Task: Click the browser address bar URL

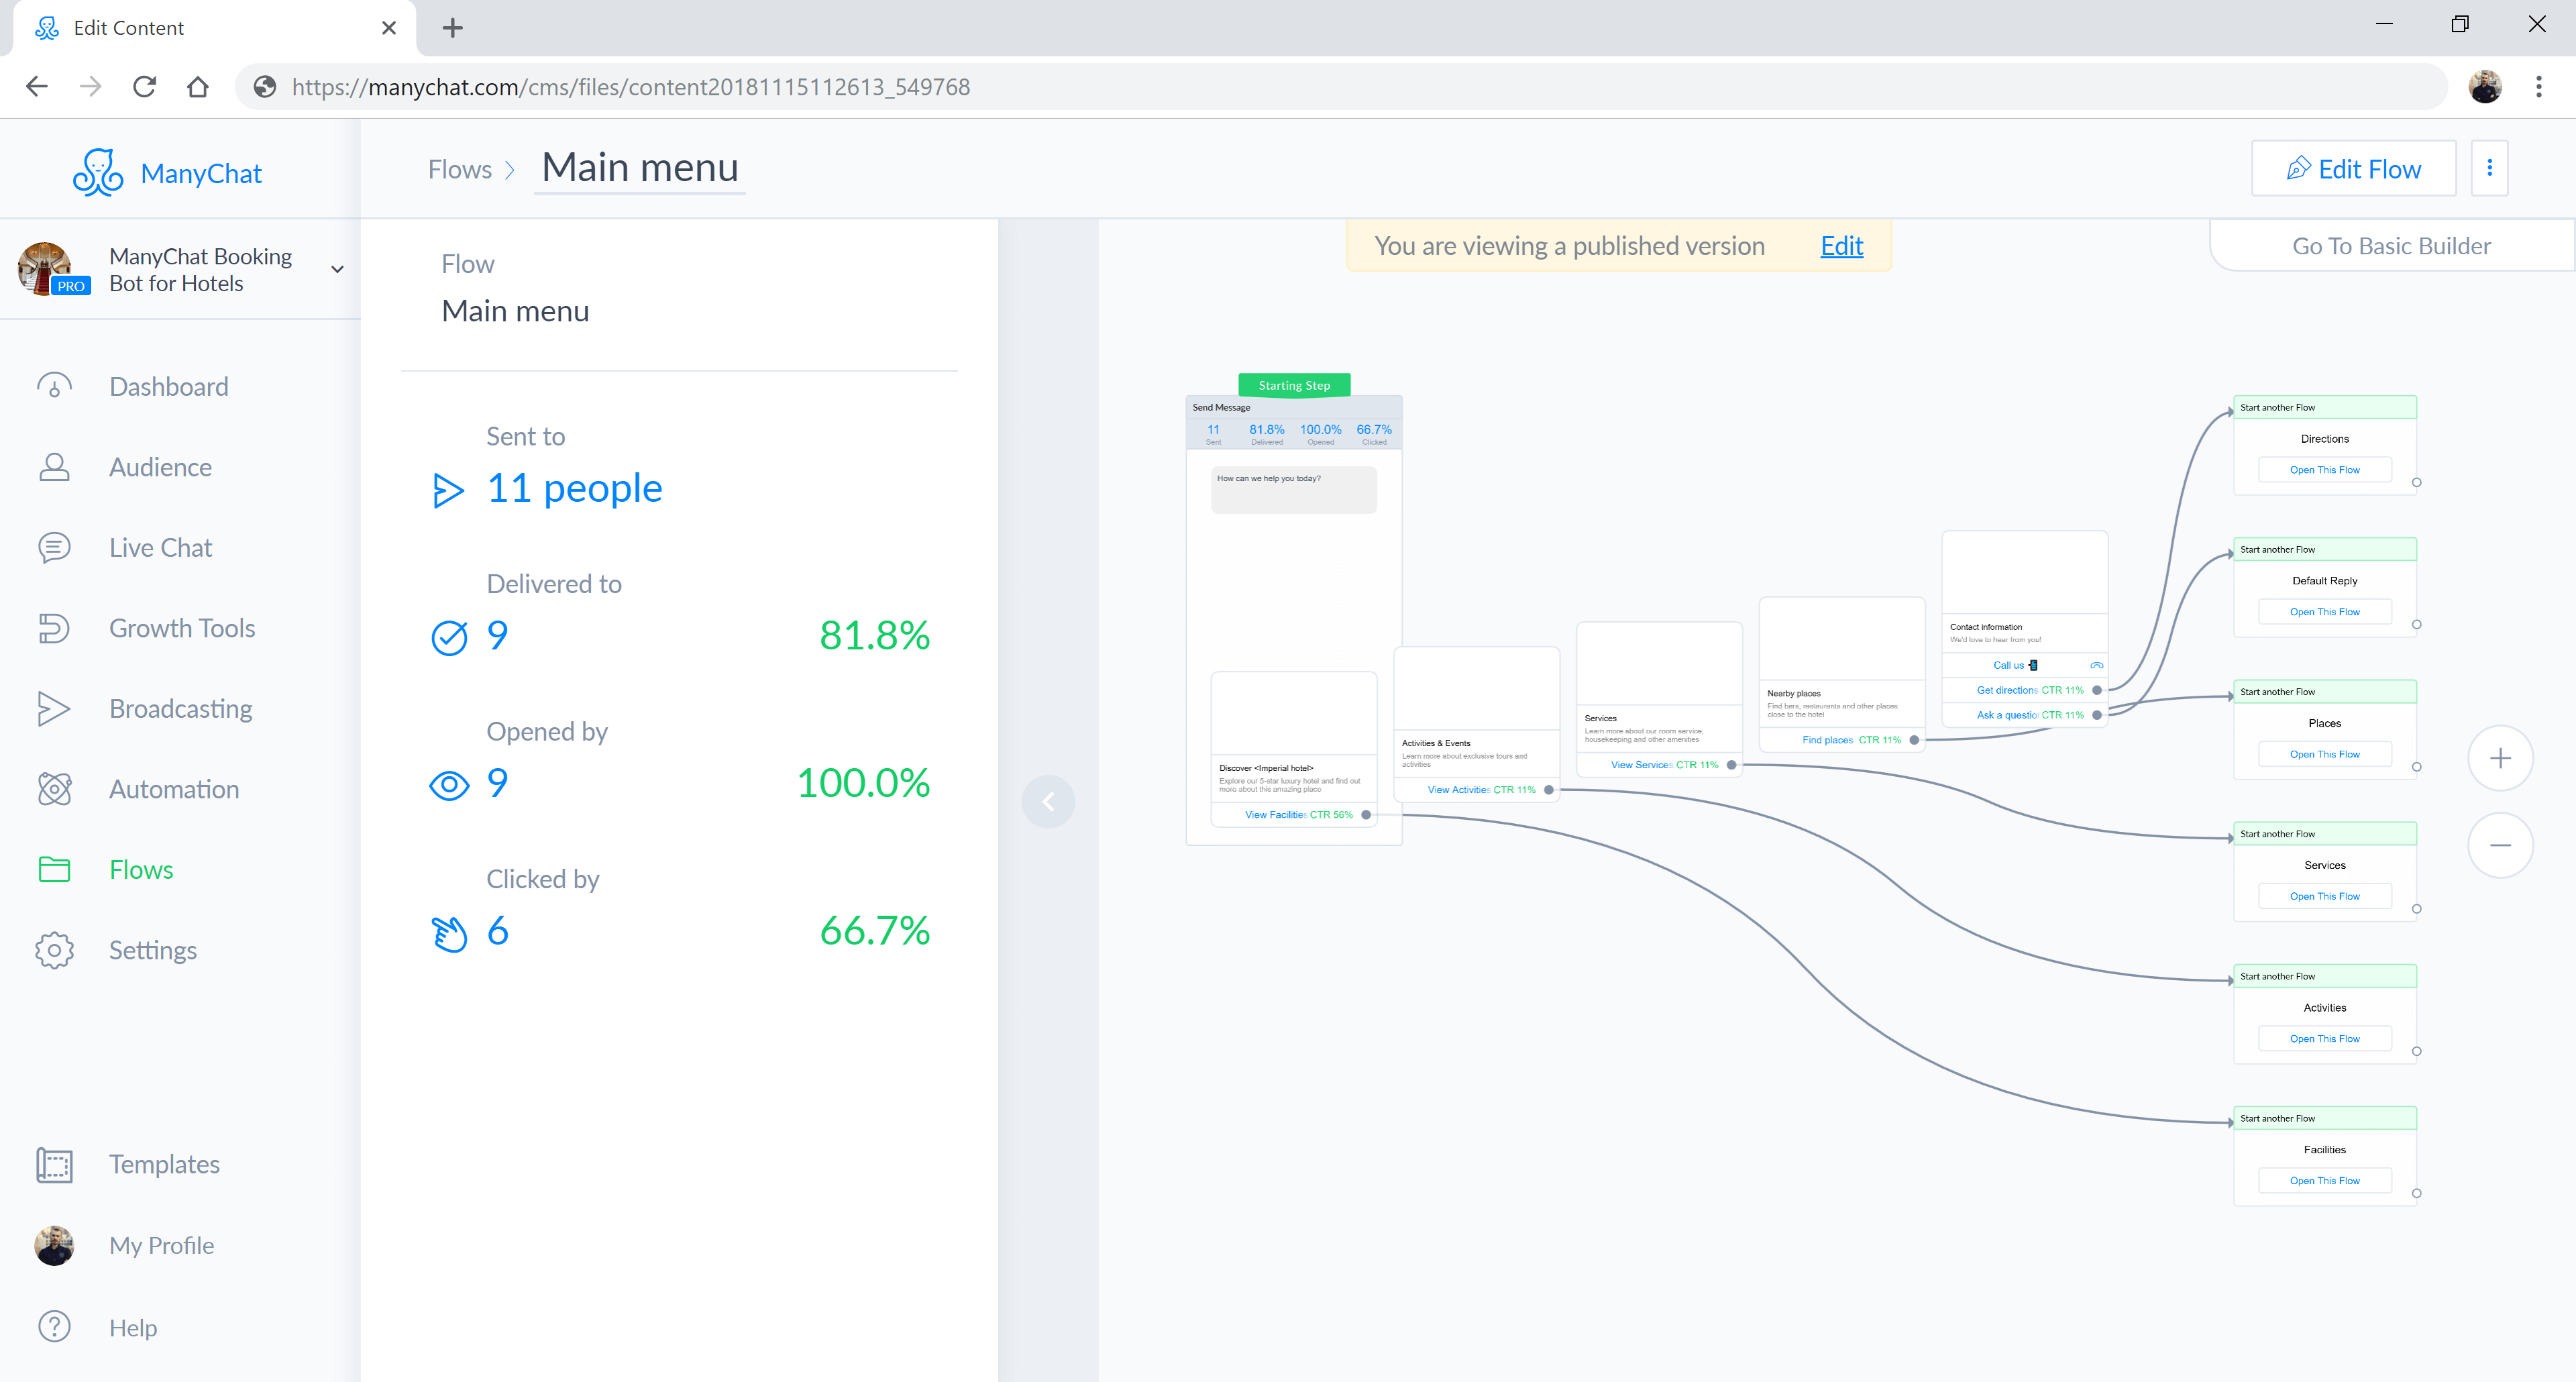Action: coord(631,87)
